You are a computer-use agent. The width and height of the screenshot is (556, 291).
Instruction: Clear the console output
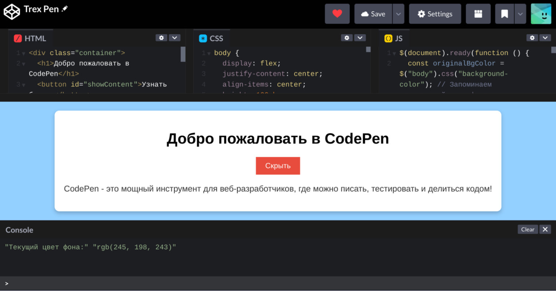(x=527, y=229)
